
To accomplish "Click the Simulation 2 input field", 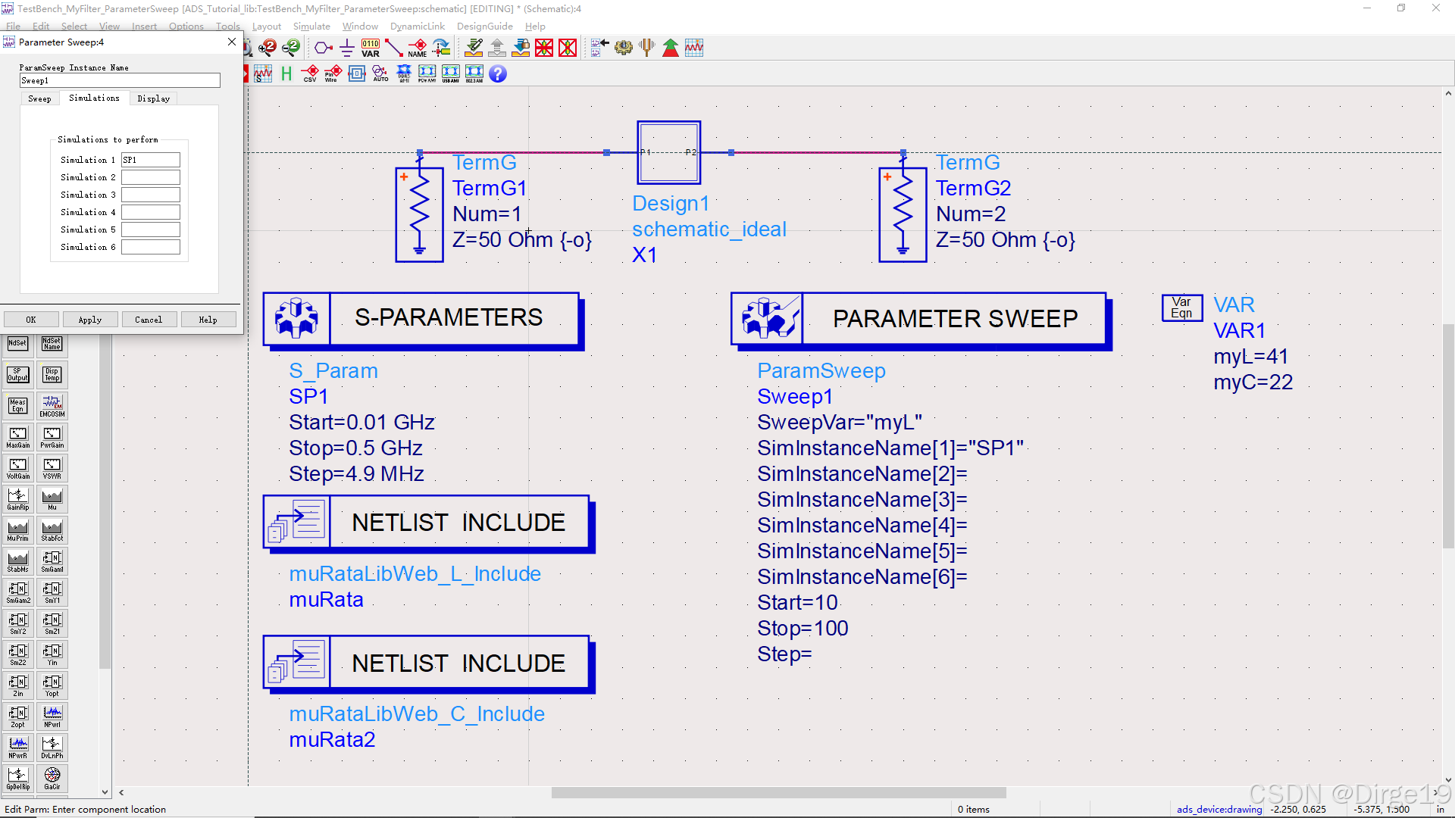I will point(150,176).
